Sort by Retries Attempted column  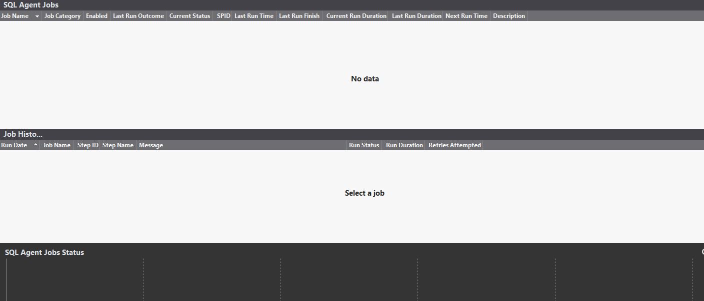(x=454, y=145)
